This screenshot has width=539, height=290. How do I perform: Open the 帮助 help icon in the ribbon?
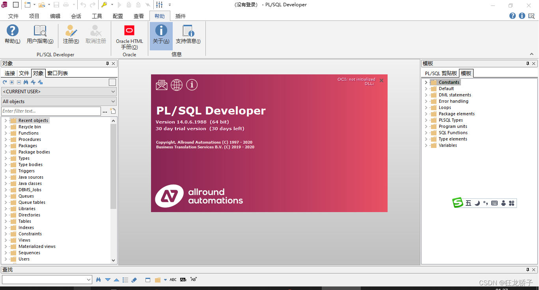(13, 34)
